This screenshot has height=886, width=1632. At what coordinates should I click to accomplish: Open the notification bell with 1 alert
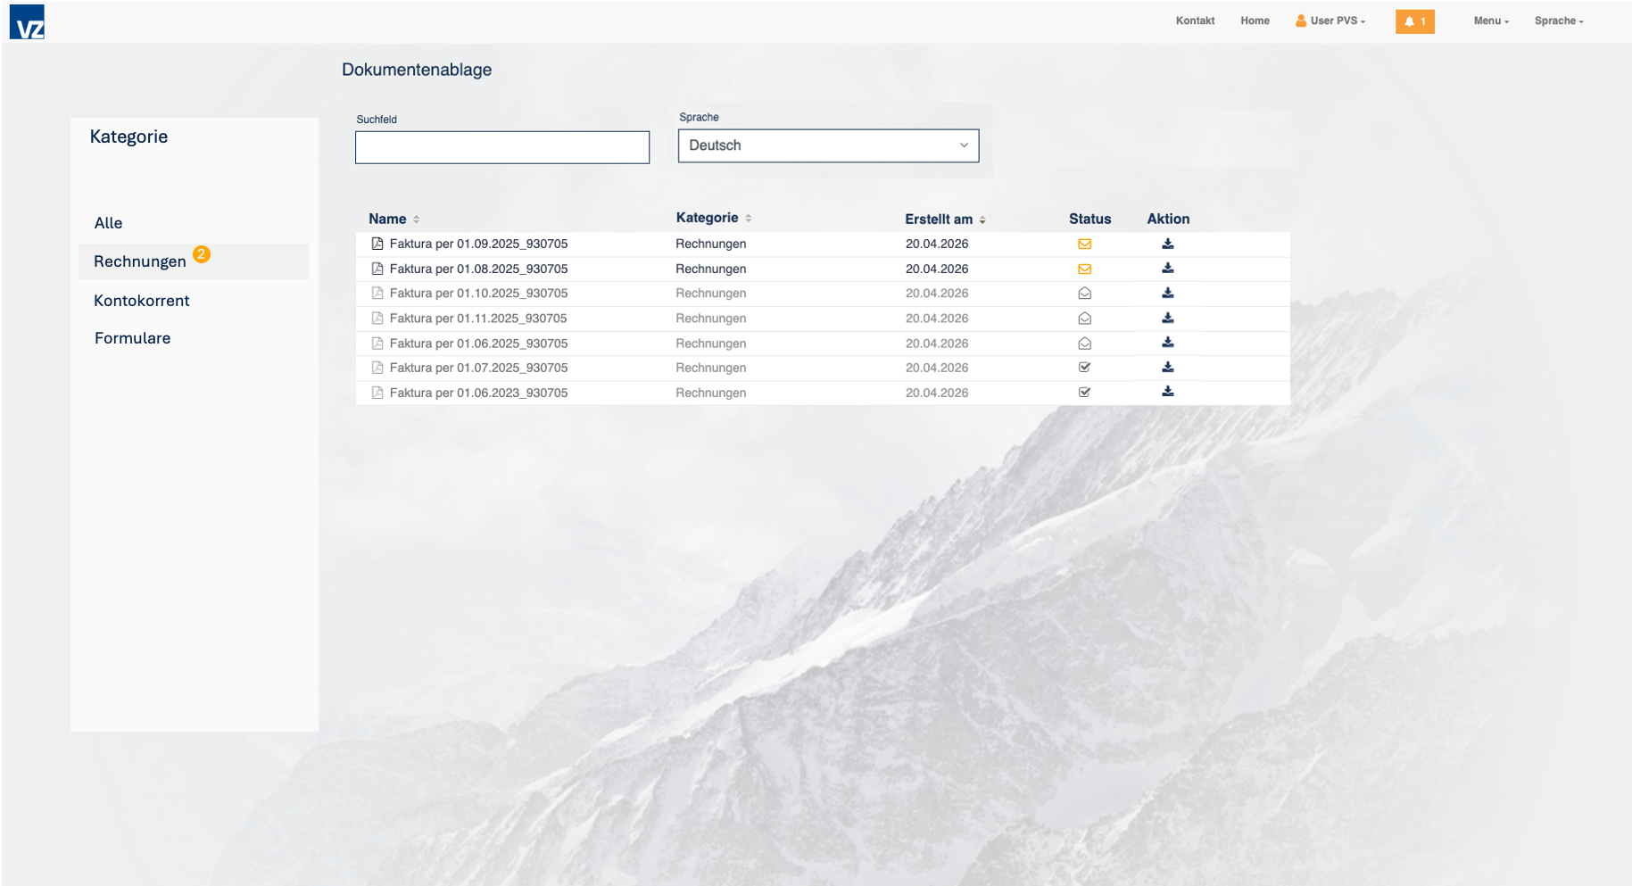1414,21
